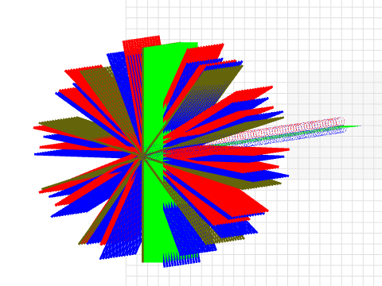Screen dimensions: 382x286
Task: Click the convergence point of all planes
Action: (143, 157)
